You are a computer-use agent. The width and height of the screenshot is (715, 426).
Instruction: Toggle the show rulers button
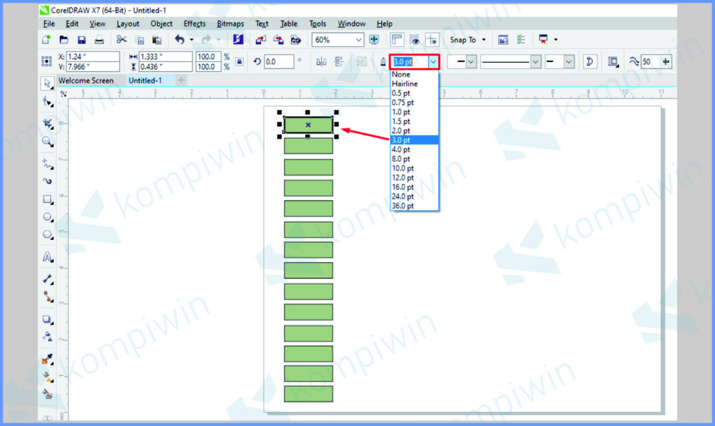click(397, 40)
